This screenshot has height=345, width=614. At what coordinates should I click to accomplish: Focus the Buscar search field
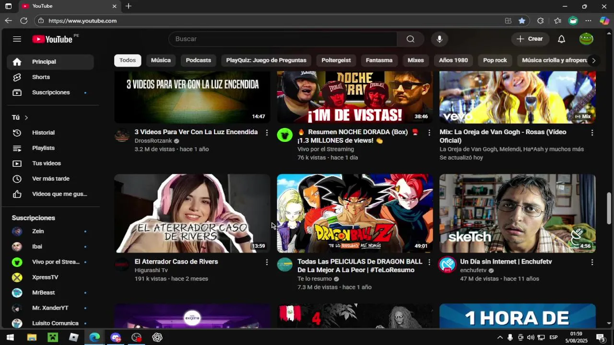pos(283,39)
